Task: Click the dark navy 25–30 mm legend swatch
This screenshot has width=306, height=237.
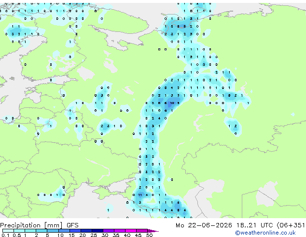Action: 97,231
